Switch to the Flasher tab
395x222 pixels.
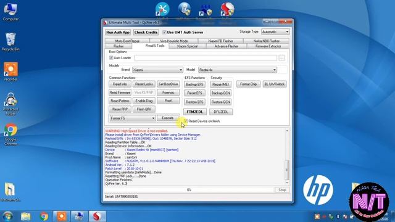coord(118,46)
